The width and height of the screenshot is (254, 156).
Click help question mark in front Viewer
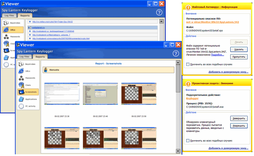tap(176, 53)
